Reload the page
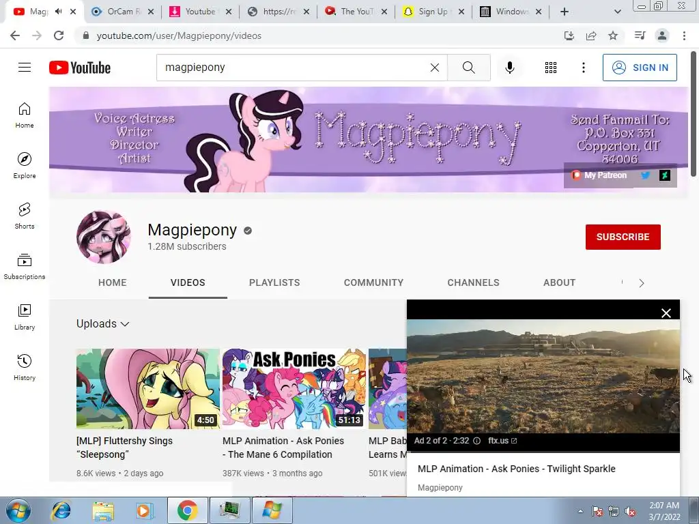This screenshot has width=699, height=524. click(x=59, y=35)
